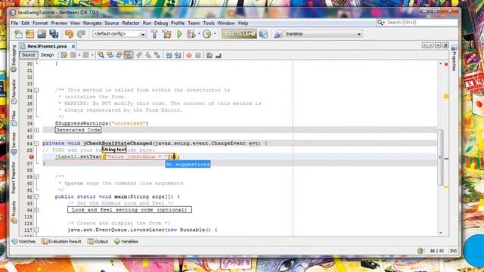Close the NewJFrame1.java tab

point(73,46)
